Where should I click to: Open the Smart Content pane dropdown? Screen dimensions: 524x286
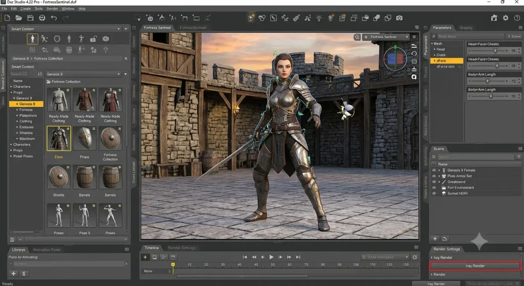click(x=64, y=29)
